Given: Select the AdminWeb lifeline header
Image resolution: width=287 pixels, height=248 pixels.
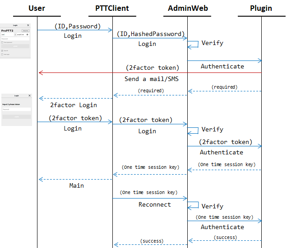Looking at the screenshot, I should tap(187, 8).
